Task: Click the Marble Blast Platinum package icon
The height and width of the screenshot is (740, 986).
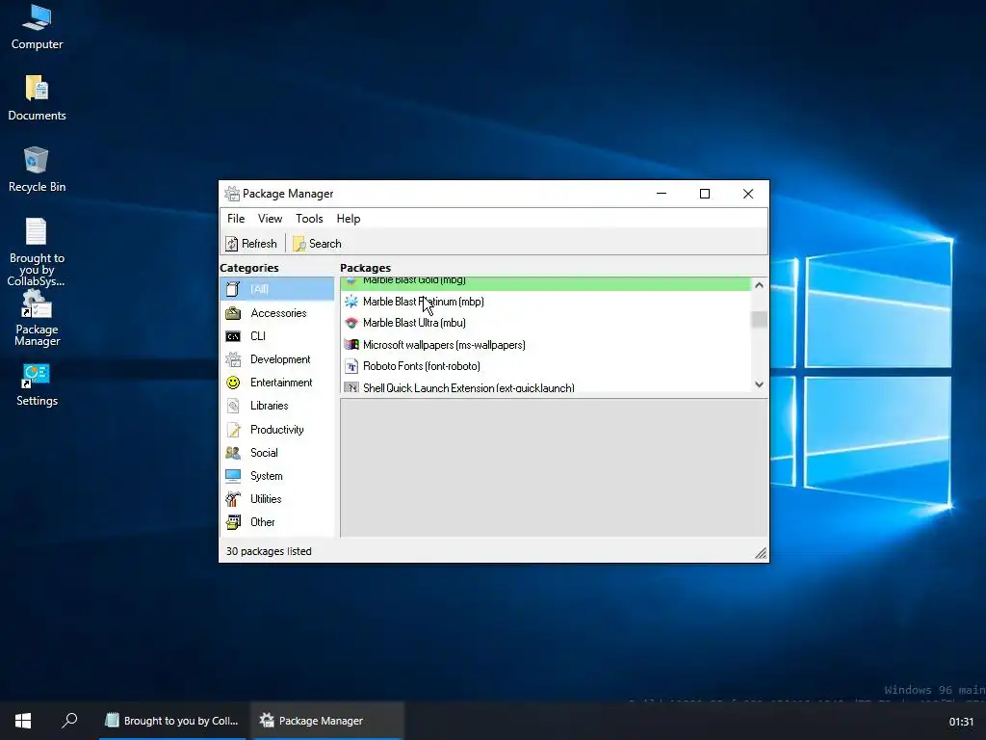Action: coord(351,302)
